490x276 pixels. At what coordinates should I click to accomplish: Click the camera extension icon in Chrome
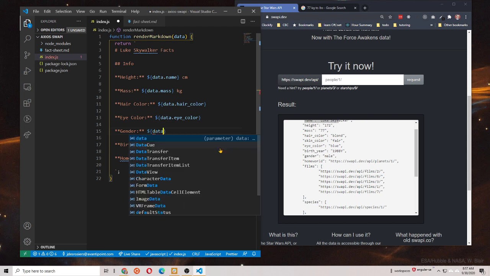(433, 17)
